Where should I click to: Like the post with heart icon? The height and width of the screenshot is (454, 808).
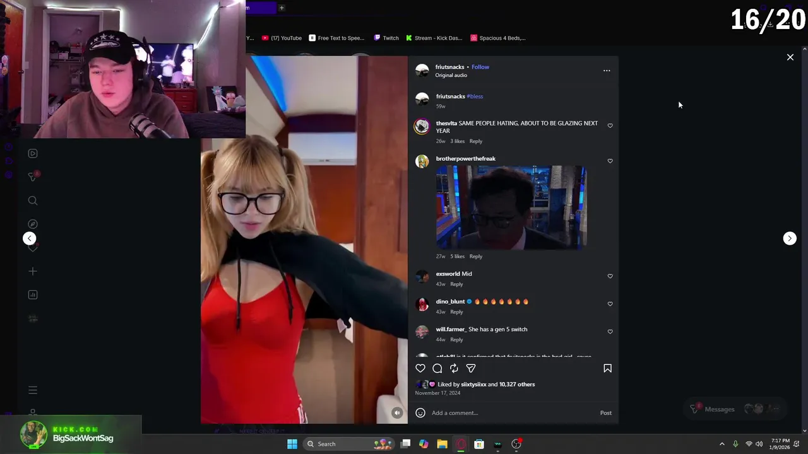pyautogui.click(x=420, y=368)
